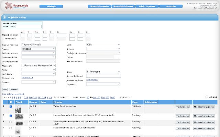Click the Objekti nimetus text field

(x=39, y=45)
